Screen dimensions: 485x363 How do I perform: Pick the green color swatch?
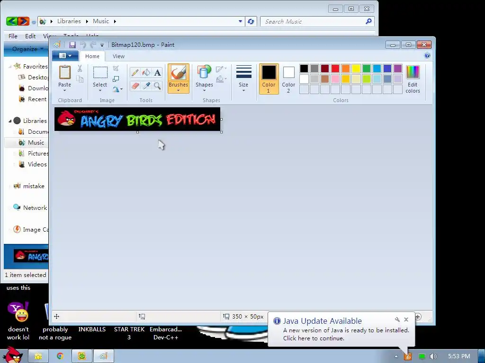pyautogui.click(x=367, y=68)
